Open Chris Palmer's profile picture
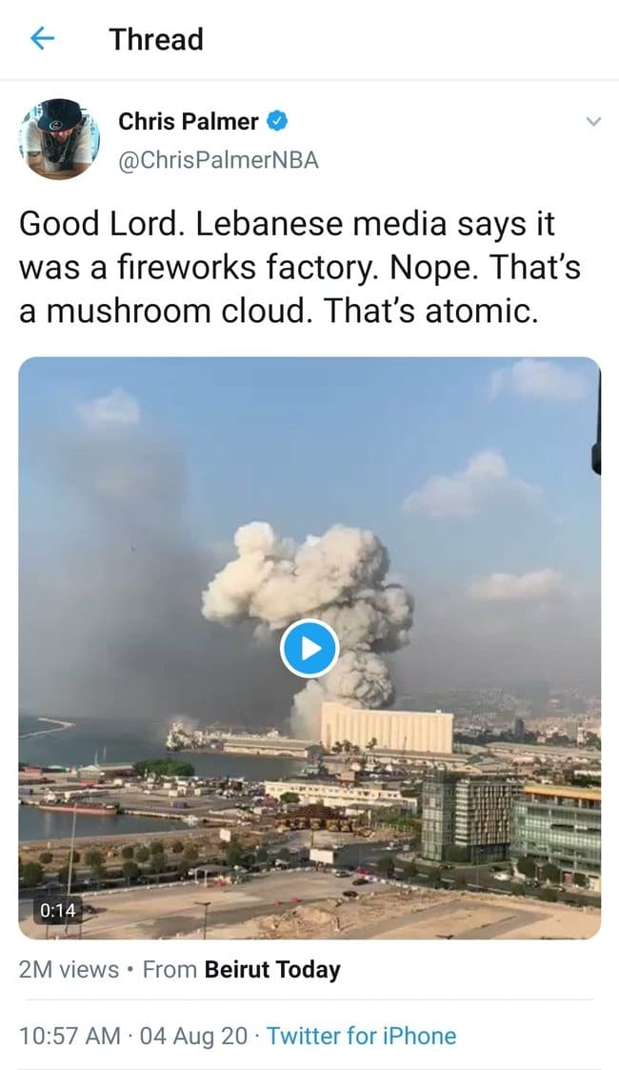 [x=59, y=139]
